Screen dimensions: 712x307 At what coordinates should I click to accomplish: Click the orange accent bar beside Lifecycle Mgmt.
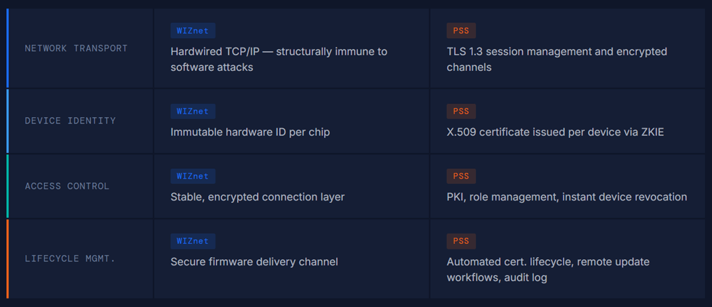coord(8,259)
